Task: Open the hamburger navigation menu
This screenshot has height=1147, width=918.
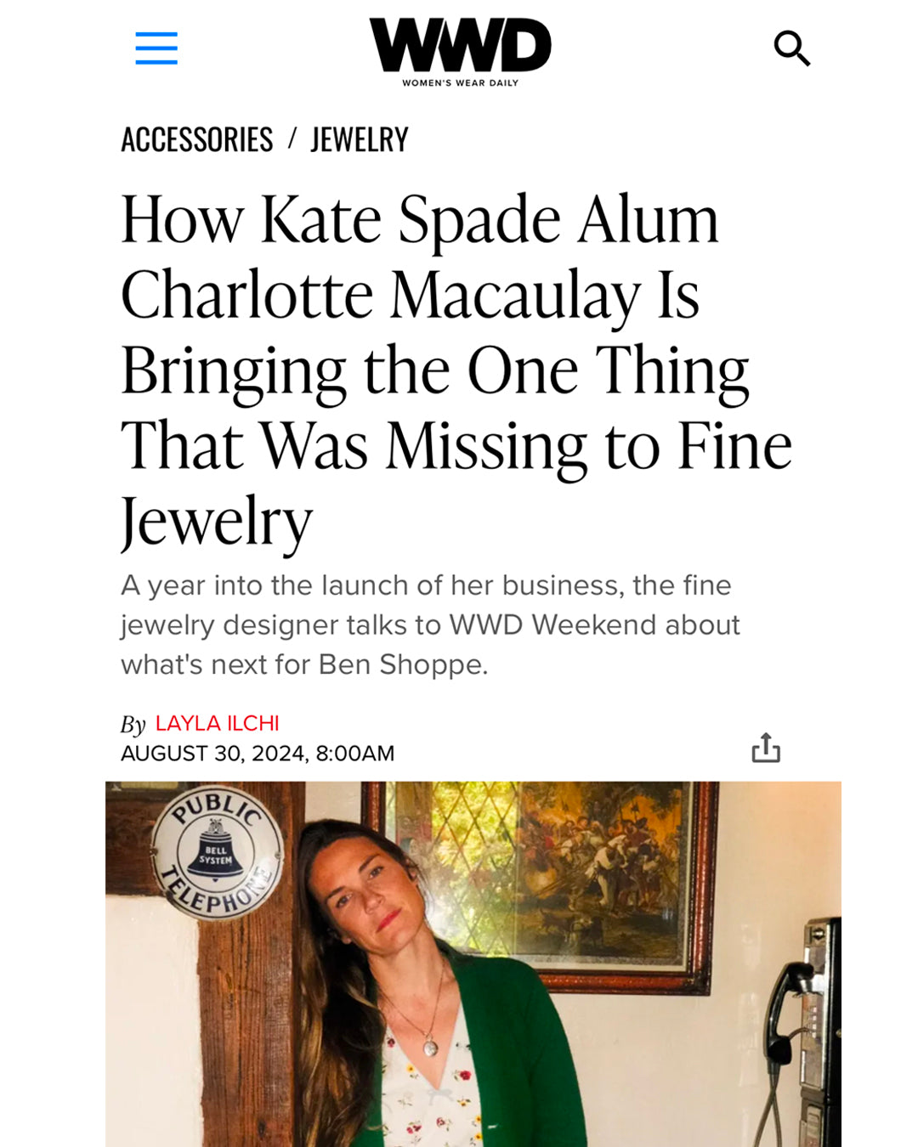Action: (x=156, y=48)
